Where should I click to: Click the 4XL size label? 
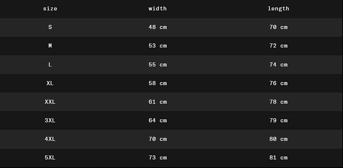(x=50, y=139)
